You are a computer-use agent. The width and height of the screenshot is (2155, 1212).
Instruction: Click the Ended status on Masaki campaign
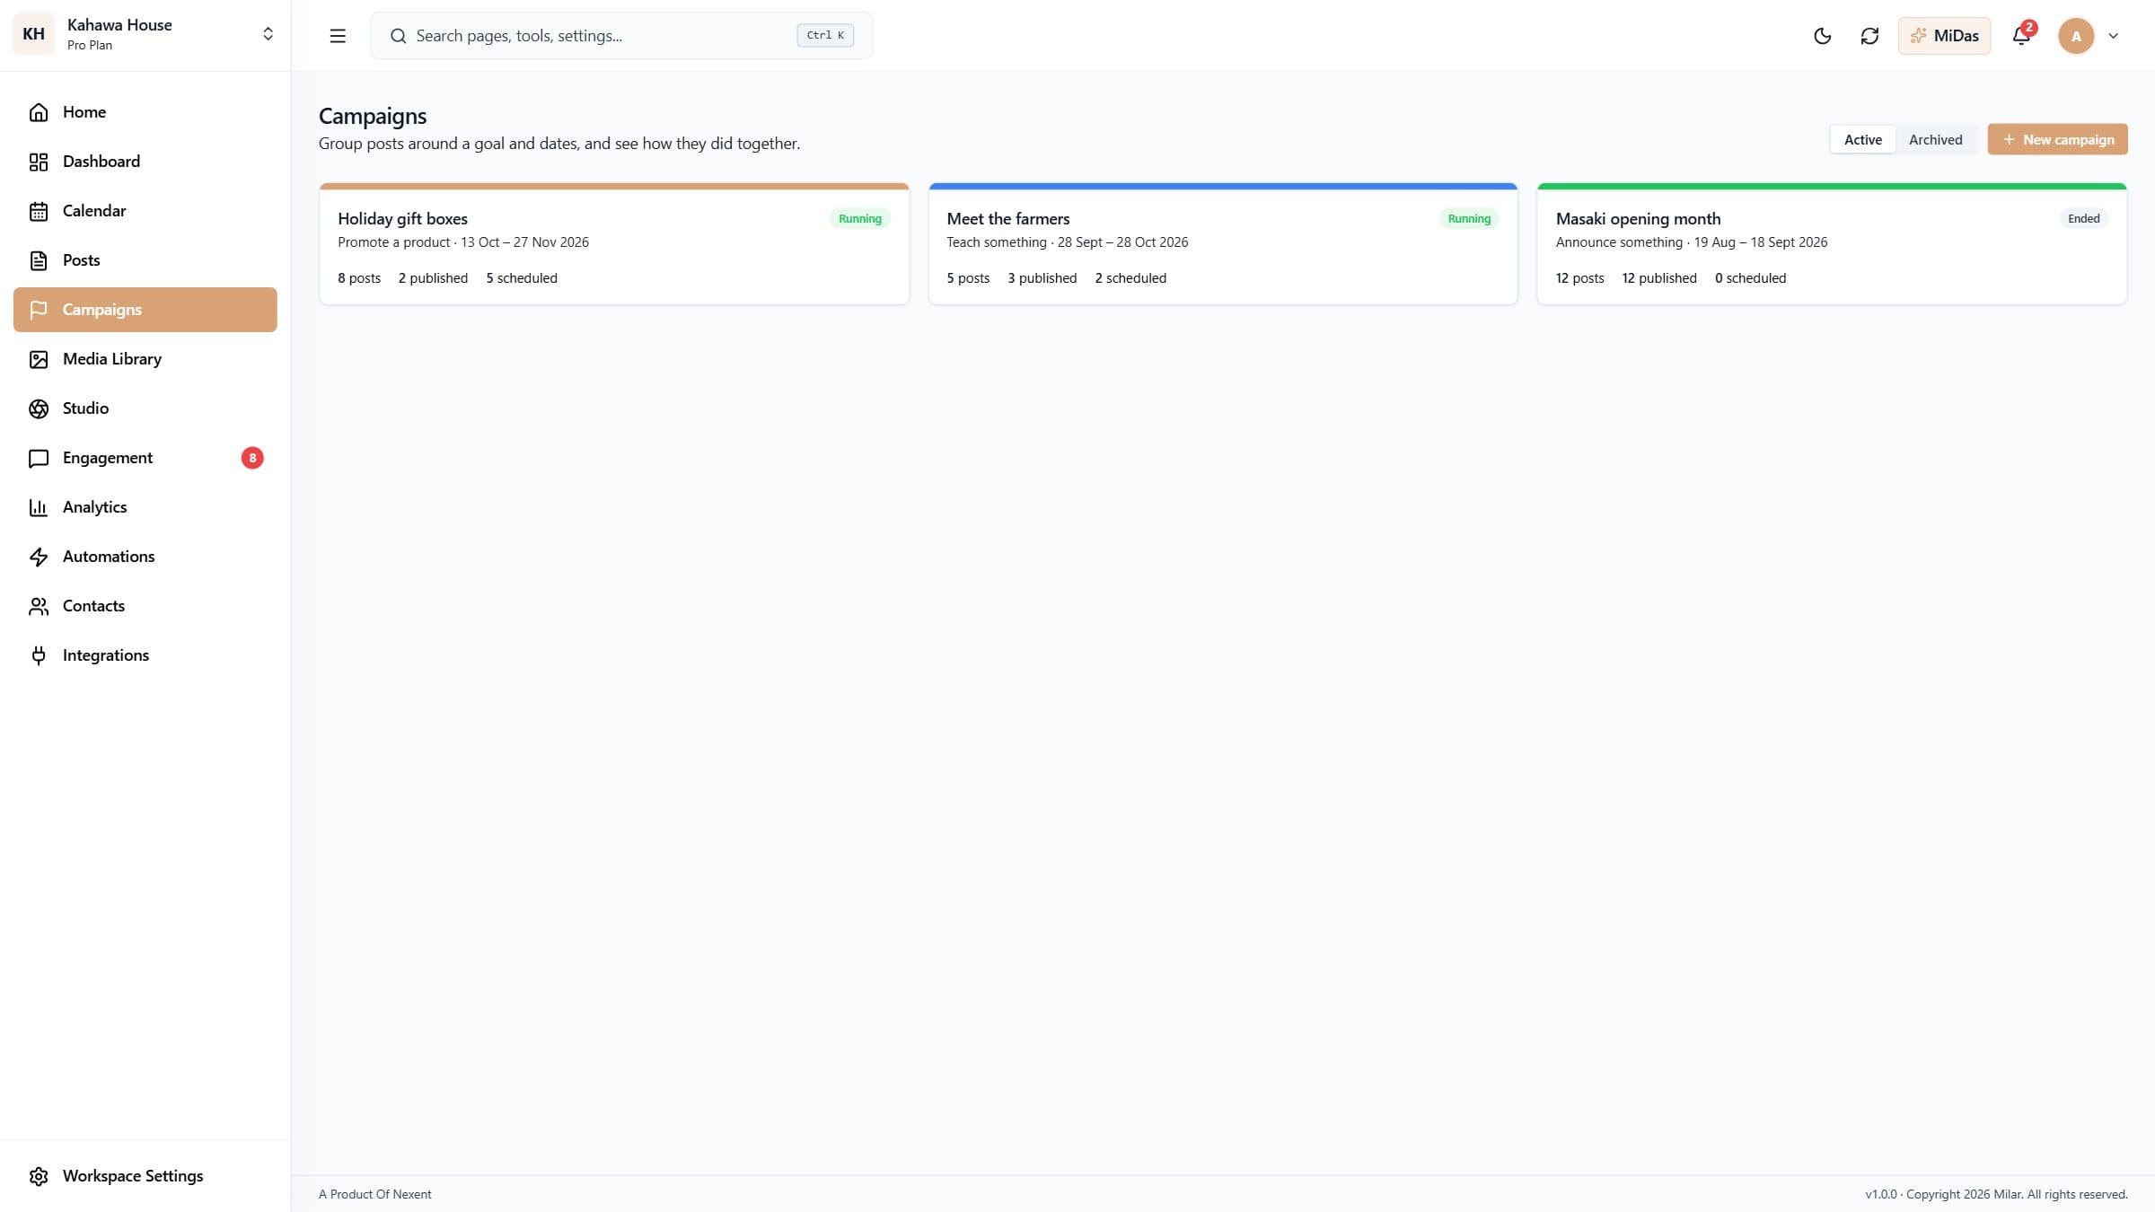[2083, 218]
